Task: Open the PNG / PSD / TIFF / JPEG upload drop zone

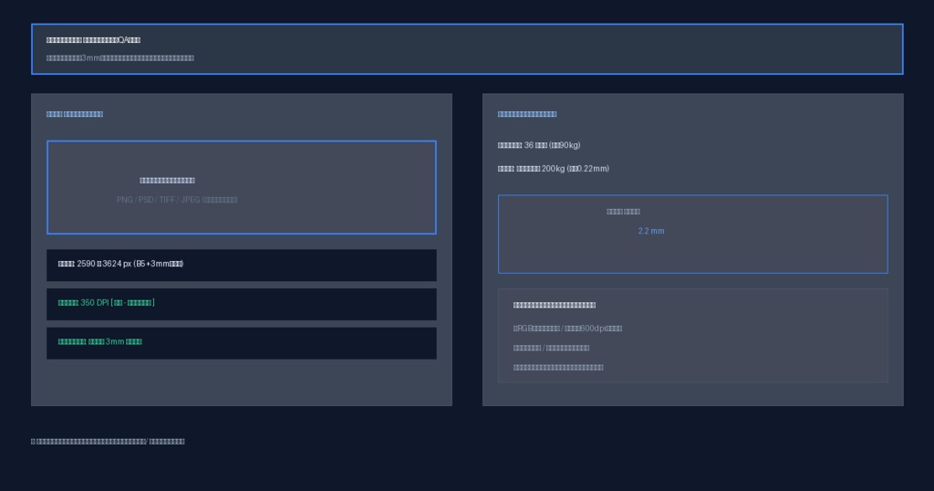Action: [x=241, y=188]
